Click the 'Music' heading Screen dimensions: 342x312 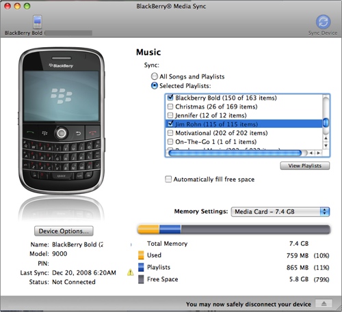coord(148,52)
